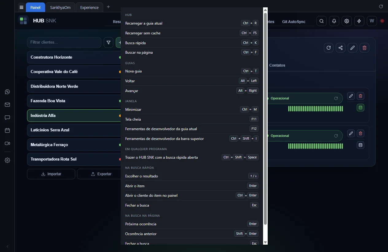Open search with the header magnifier icon

tap(321, 21)
